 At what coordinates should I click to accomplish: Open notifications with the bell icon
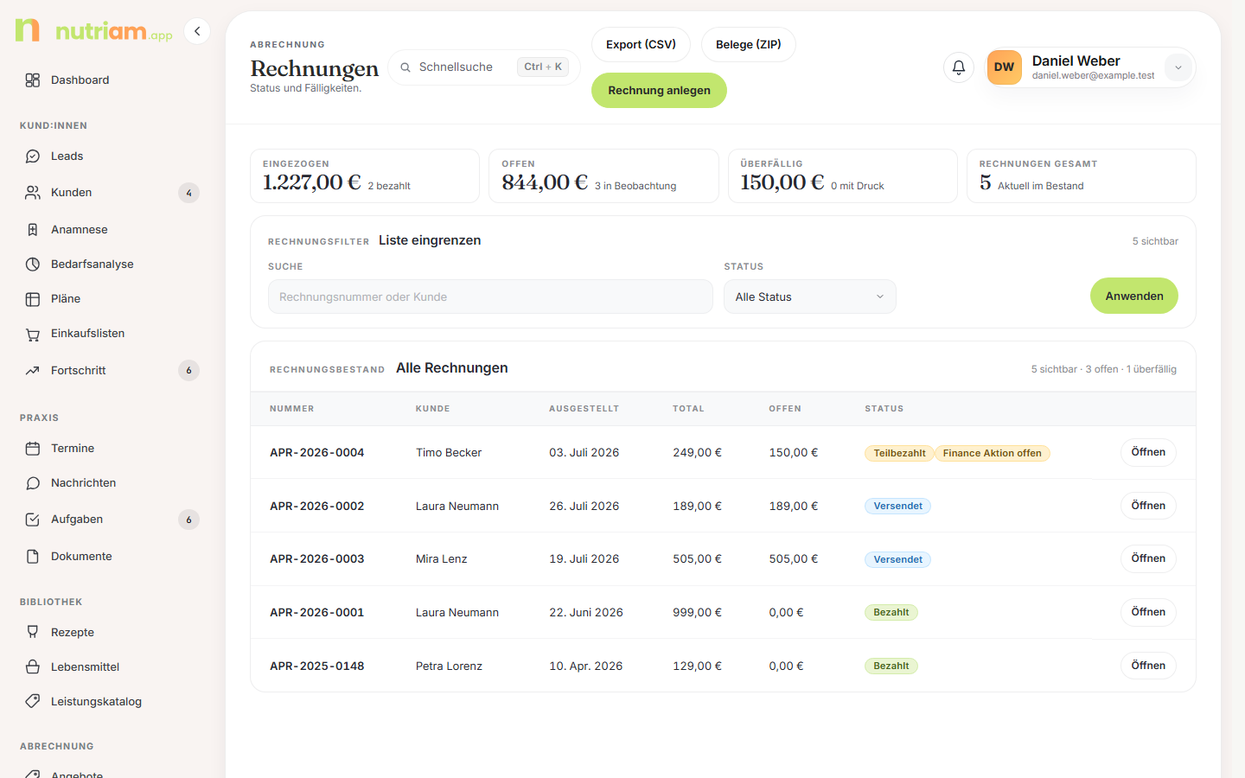pyautogui.click(x=959, y=67)
